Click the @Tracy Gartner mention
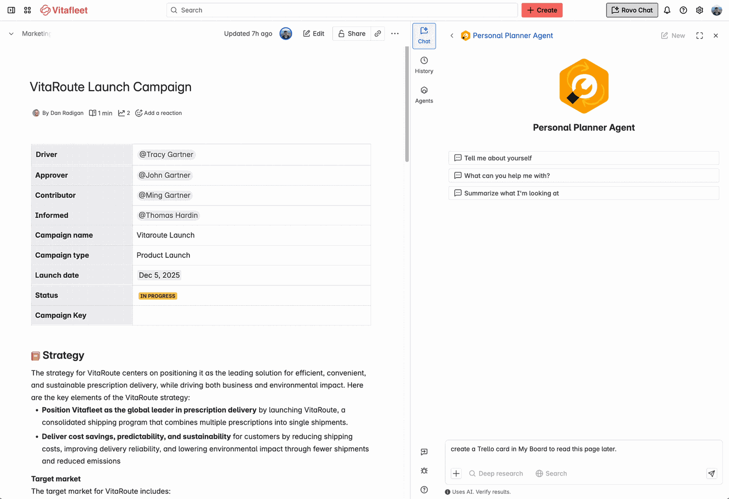Viewport: 729px width, 499px height. tap(166, 155)
